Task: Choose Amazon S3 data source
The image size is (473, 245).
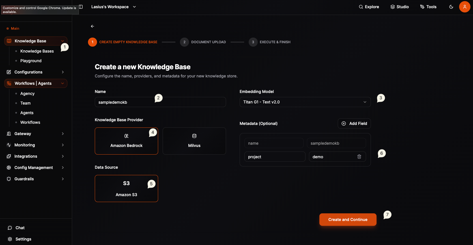Action: point(126,188)
